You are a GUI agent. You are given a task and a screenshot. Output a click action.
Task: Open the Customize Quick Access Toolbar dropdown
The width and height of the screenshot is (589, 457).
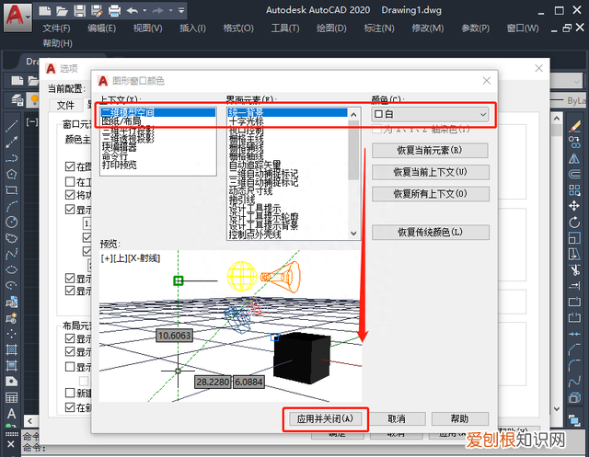(x=181, y=10)
